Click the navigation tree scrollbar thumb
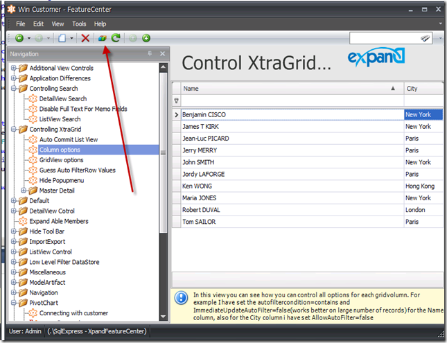 (x=164, y=153)
